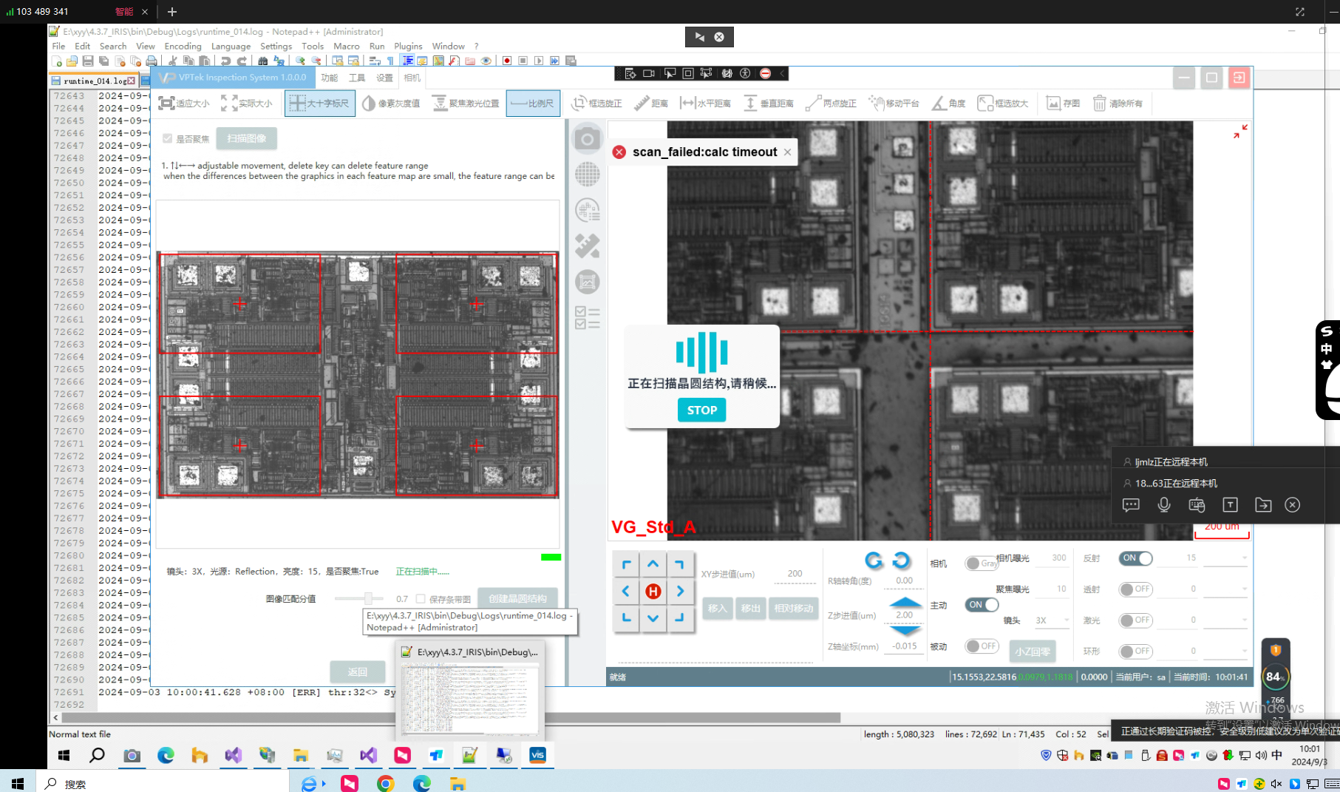Open the 镜头 3X lens dropdown

click(x=1051, y=620)
